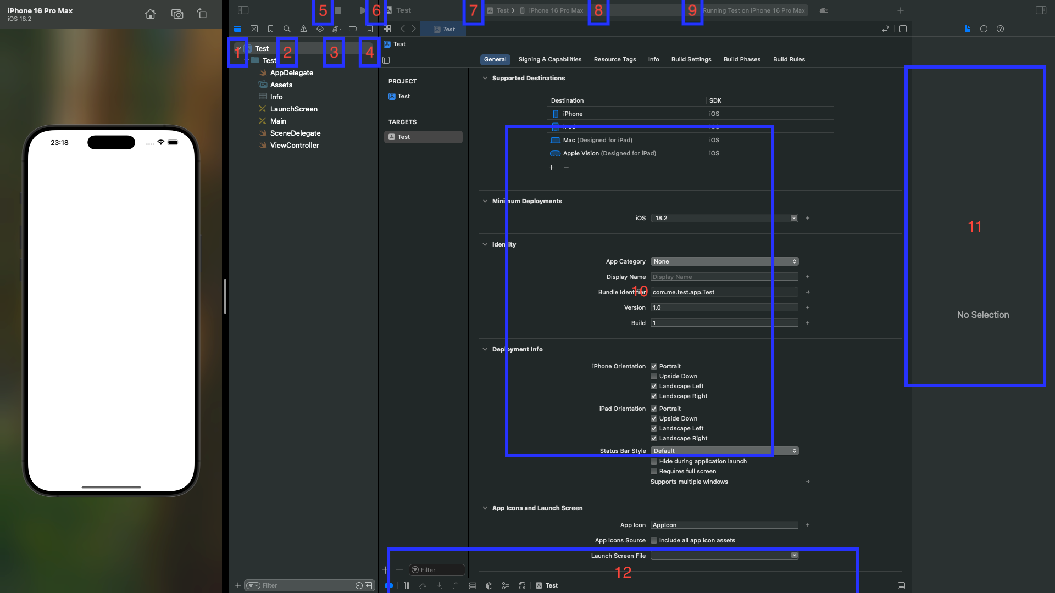
Task: Open the Library with plus icon
Action: [900, 10]
